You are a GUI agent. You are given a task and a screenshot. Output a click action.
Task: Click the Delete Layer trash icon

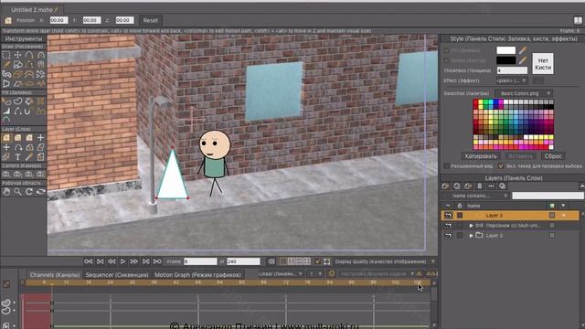point(480,186)
